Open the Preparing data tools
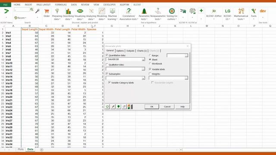Image resolution: width=276 pixels, height=155 pixels. click(57, 14)
